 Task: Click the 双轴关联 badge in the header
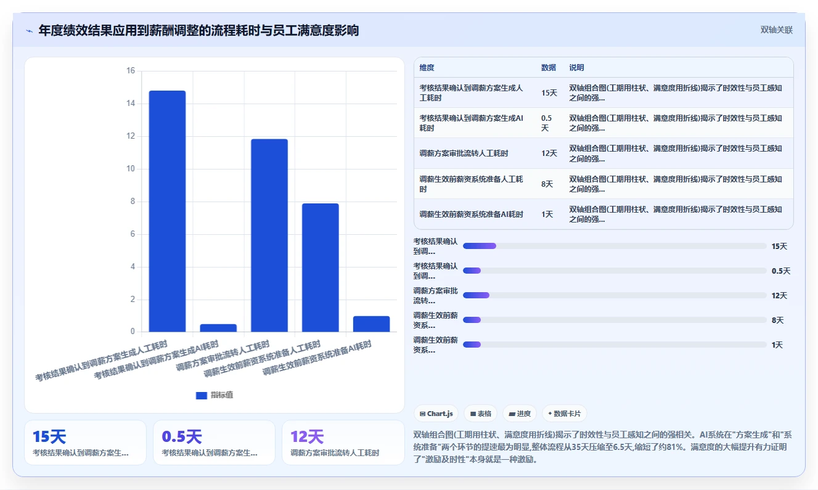776,30
